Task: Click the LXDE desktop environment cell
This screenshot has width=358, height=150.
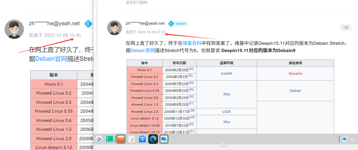Action: click(x=227, y=112)
